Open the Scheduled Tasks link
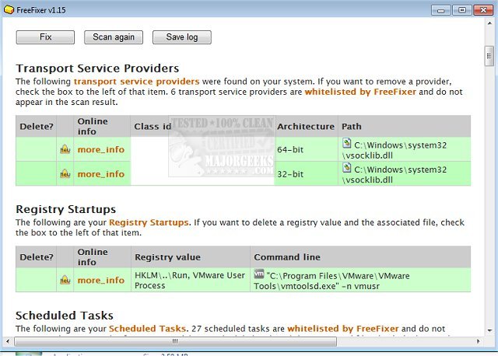The image size is (498, 356). pyautogui.click(x=147, y=328)
